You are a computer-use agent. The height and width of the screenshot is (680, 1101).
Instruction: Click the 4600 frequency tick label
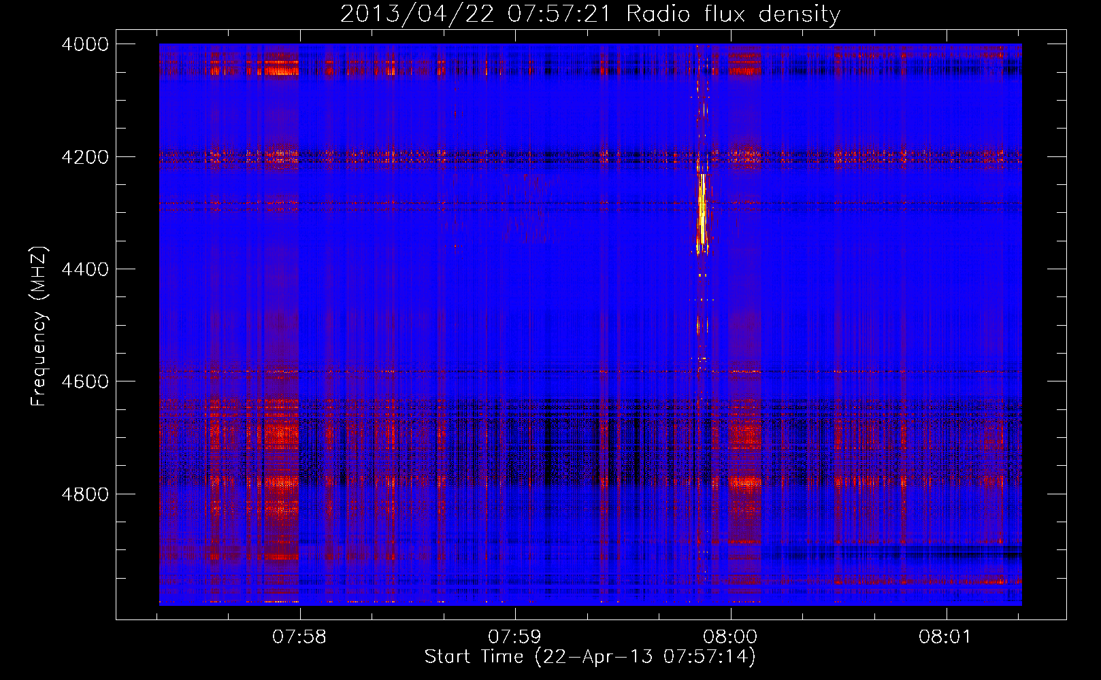(x=85, y=381)
